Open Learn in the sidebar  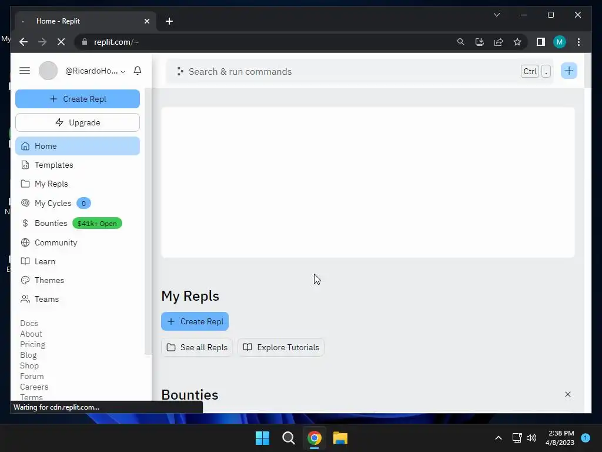coord(78,261)
